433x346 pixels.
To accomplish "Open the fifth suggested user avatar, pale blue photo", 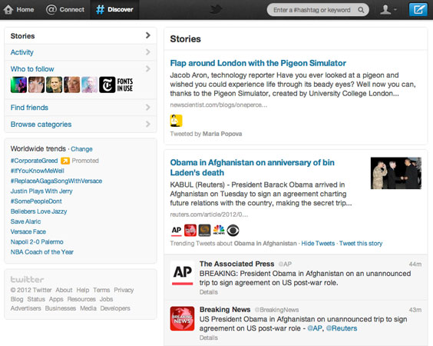I will 90,85.
